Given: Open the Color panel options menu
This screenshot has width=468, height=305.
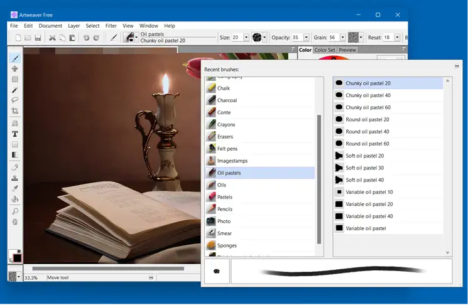Looking at the screenshot, I should (x=403, y=49).
